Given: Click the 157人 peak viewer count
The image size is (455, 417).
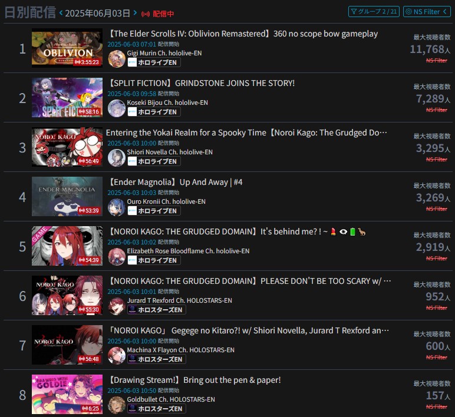Looking at the screenshot, I should pos(438,396).
